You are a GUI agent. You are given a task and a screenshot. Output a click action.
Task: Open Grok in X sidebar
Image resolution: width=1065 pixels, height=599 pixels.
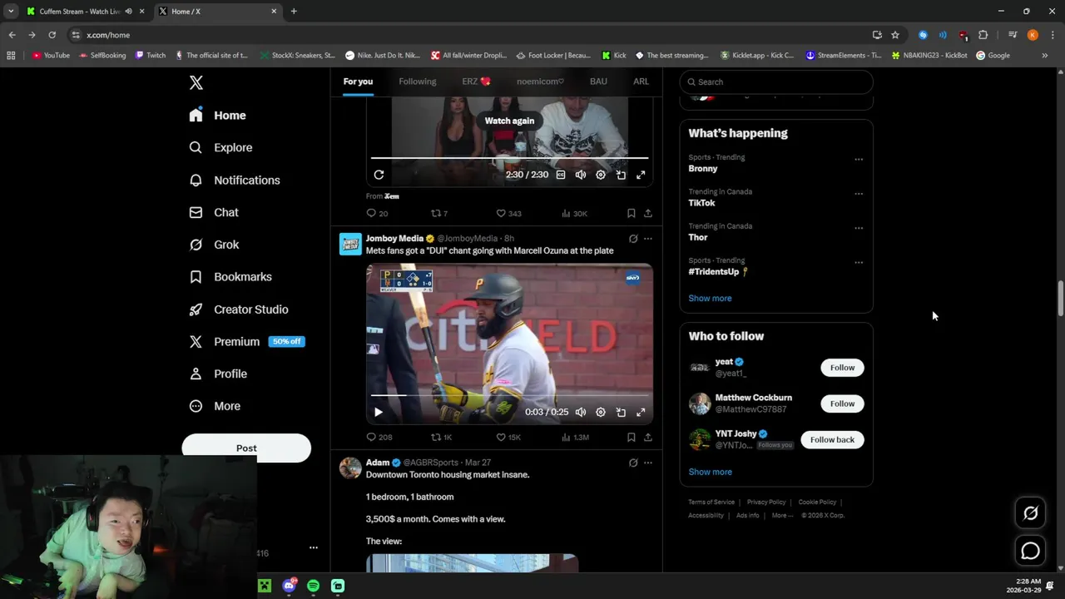(214, 245)
